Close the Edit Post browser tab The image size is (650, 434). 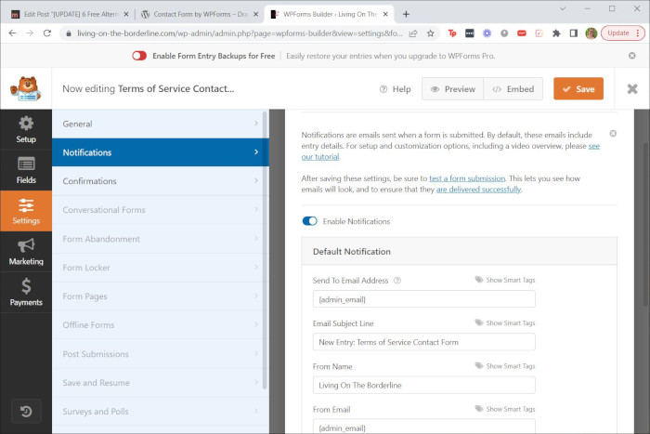[126, 14]
